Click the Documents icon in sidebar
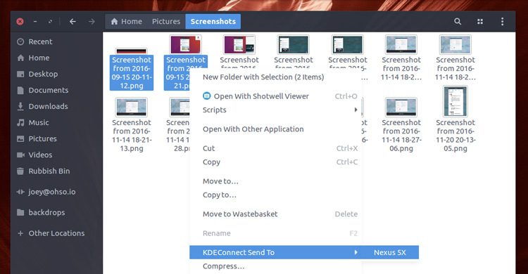The image size is (528, 274). pos(20,90)
